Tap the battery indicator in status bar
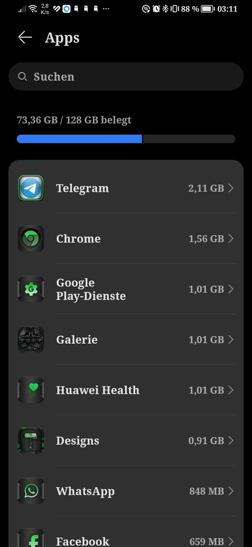Viewport: 252px width, 547px height. (x=208, y=9)
